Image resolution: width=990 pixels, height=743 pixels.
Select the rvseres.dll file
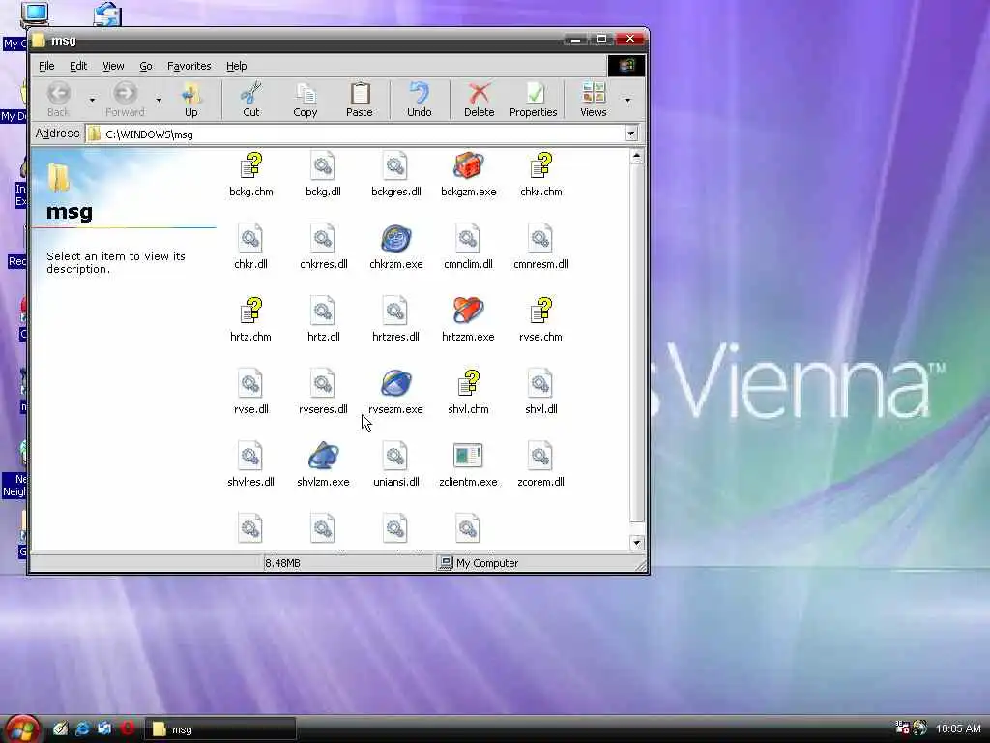[x=323, y=393]
